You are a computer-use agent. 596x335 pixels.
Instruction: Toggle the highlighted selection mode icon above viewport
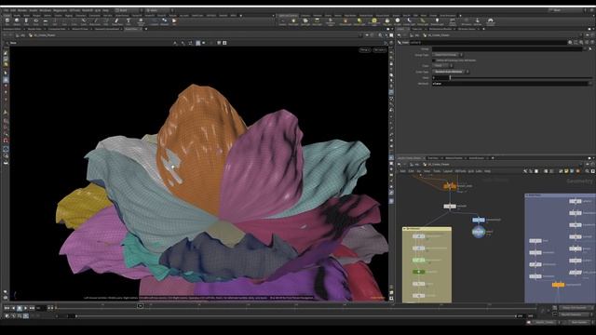pos(198,43)
